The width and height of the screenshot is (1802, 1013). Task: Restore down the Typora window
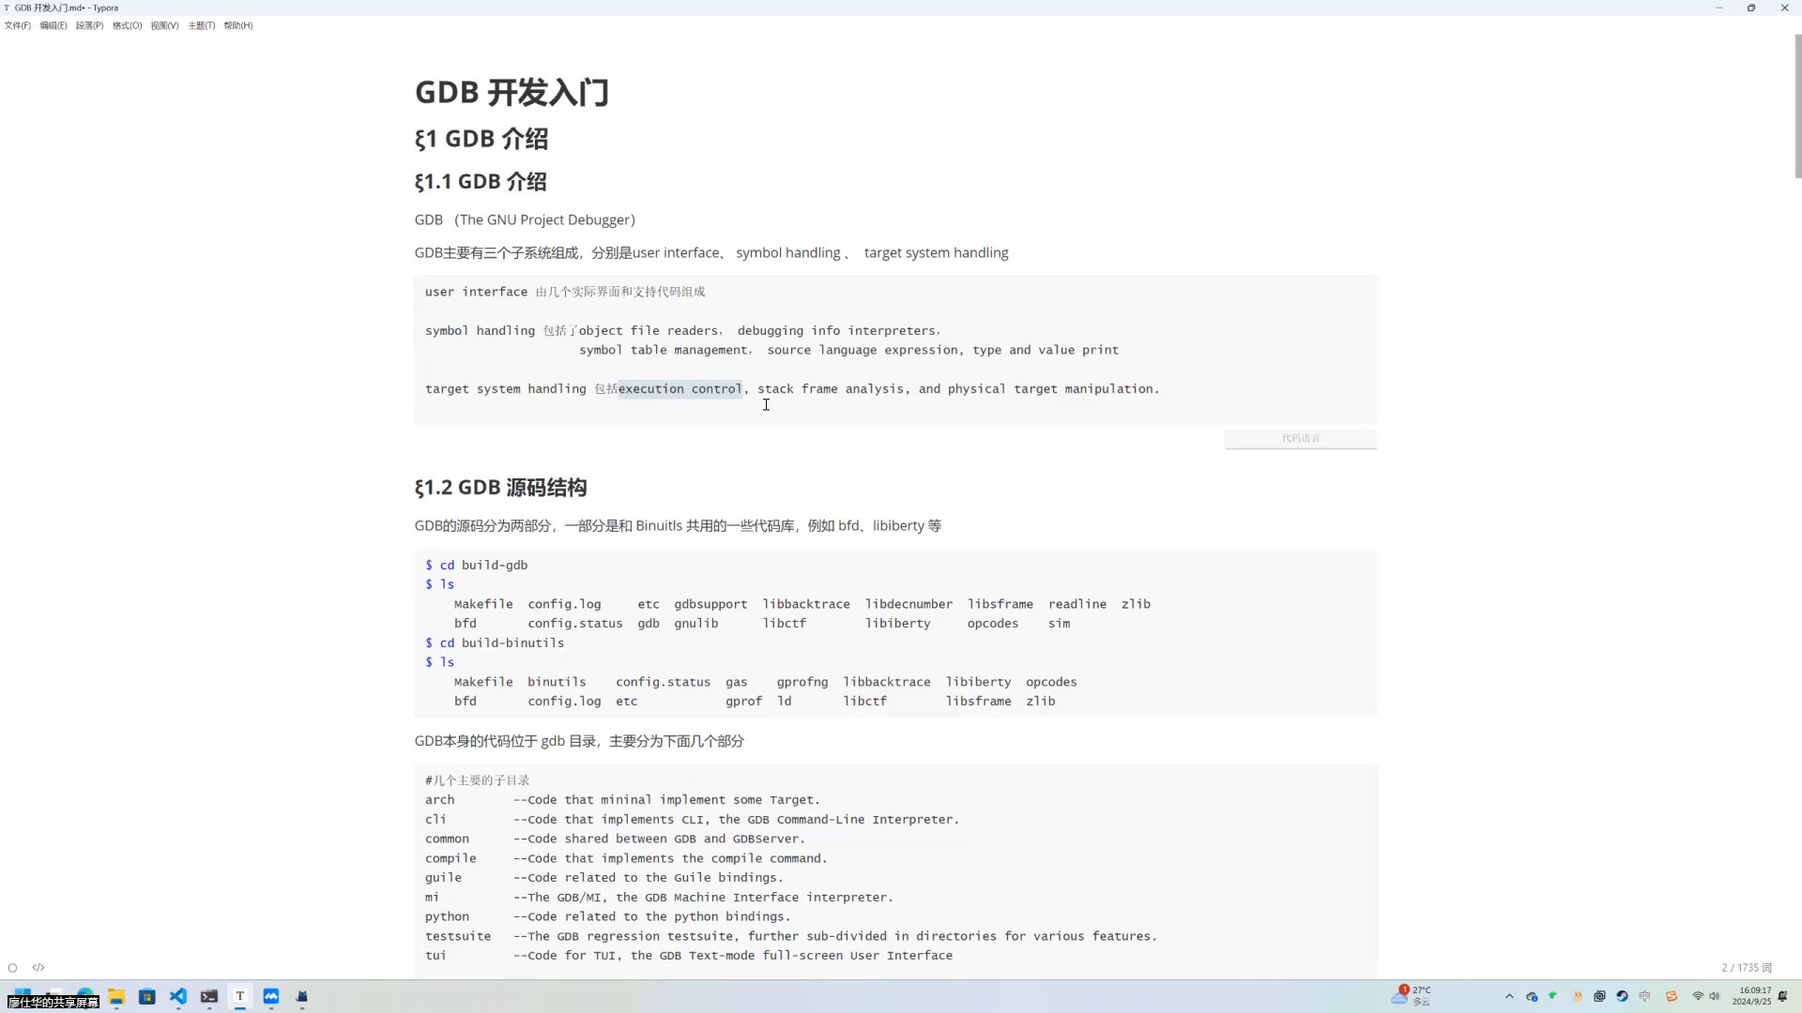[x=1751, y=8]
